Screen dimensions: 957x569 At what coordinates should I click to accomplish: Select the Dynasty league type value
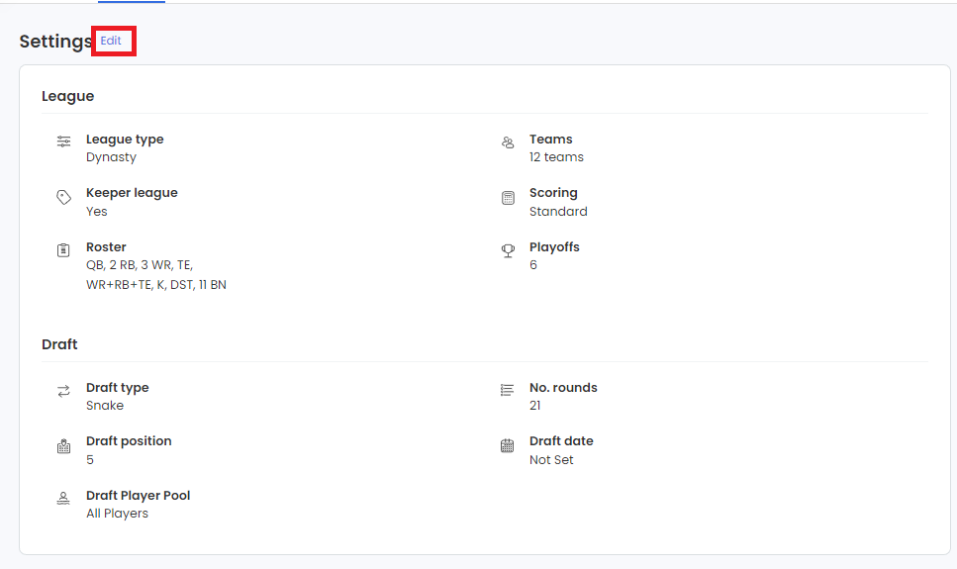(111, 157)
